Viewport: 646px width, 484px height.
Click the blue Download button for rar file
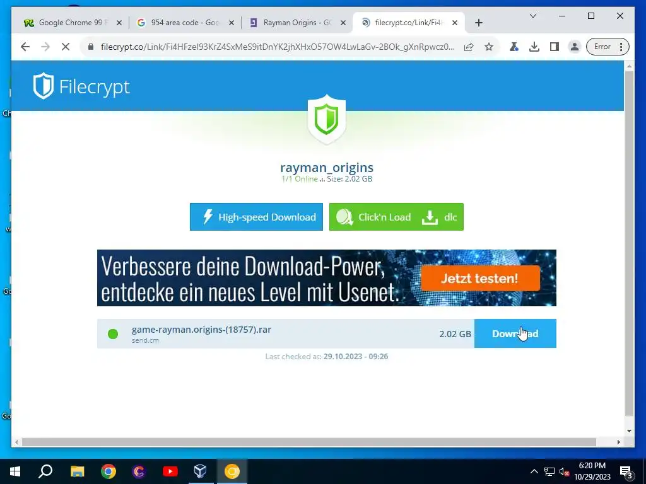pyautogui.click(x=515, y=333)
